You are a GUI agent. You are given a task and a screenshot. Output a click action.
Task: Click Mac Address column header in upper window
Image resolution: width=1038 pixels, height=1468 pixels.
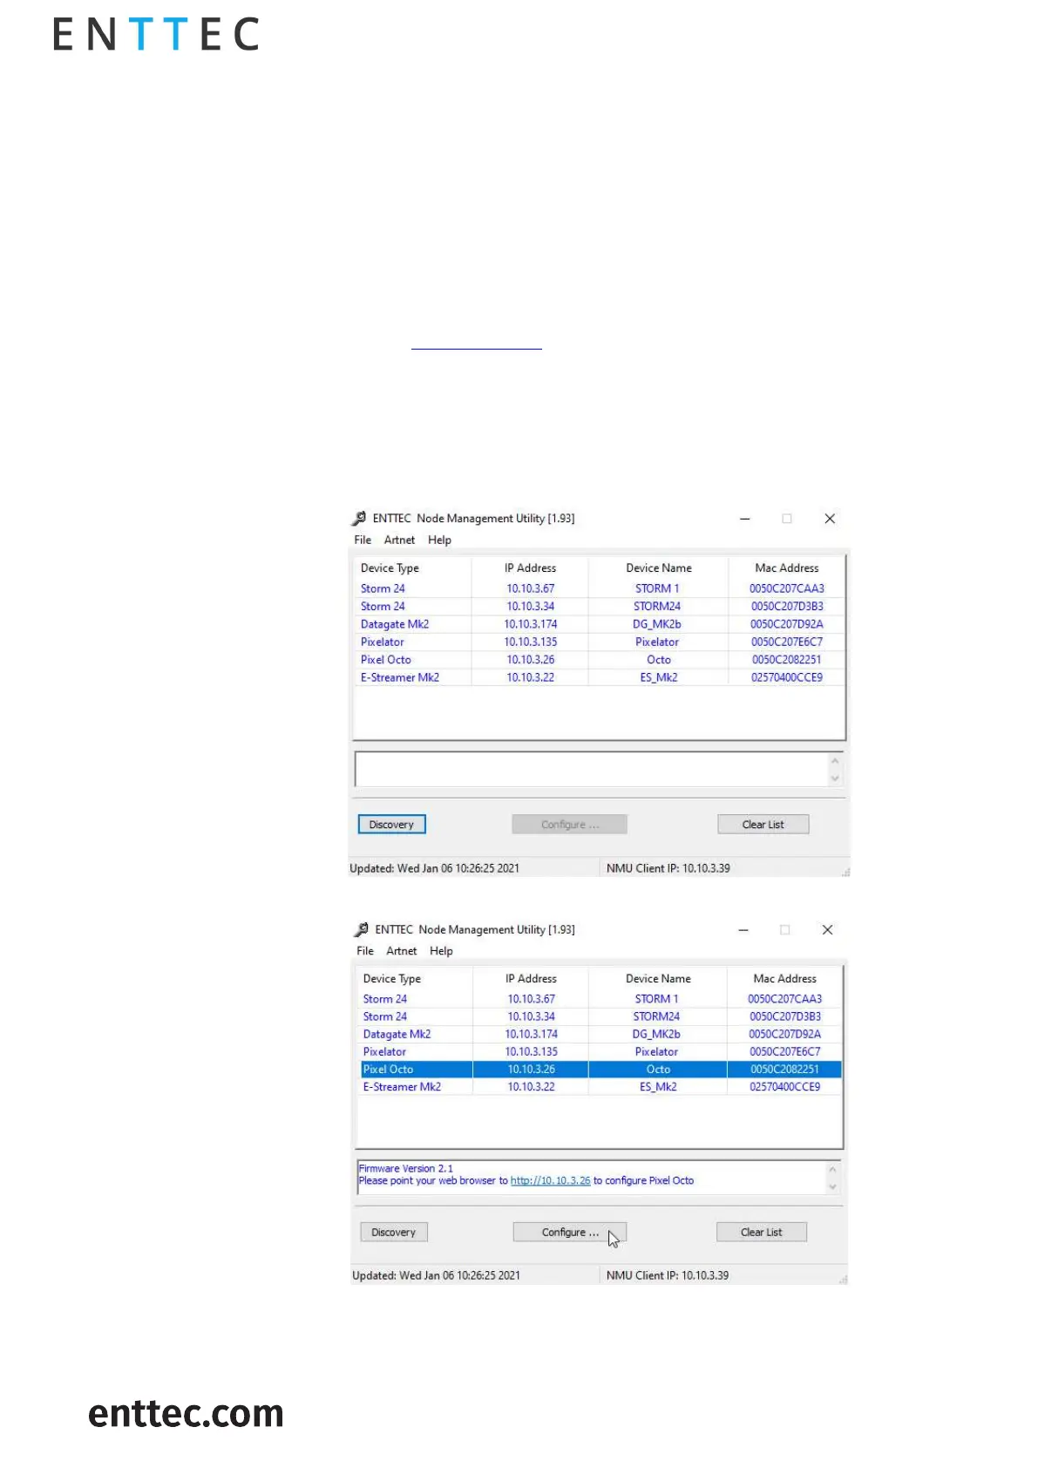(x=786, y=568)
